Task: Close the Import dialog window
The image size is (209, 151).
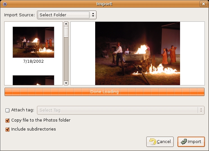Action: point(203,4)
